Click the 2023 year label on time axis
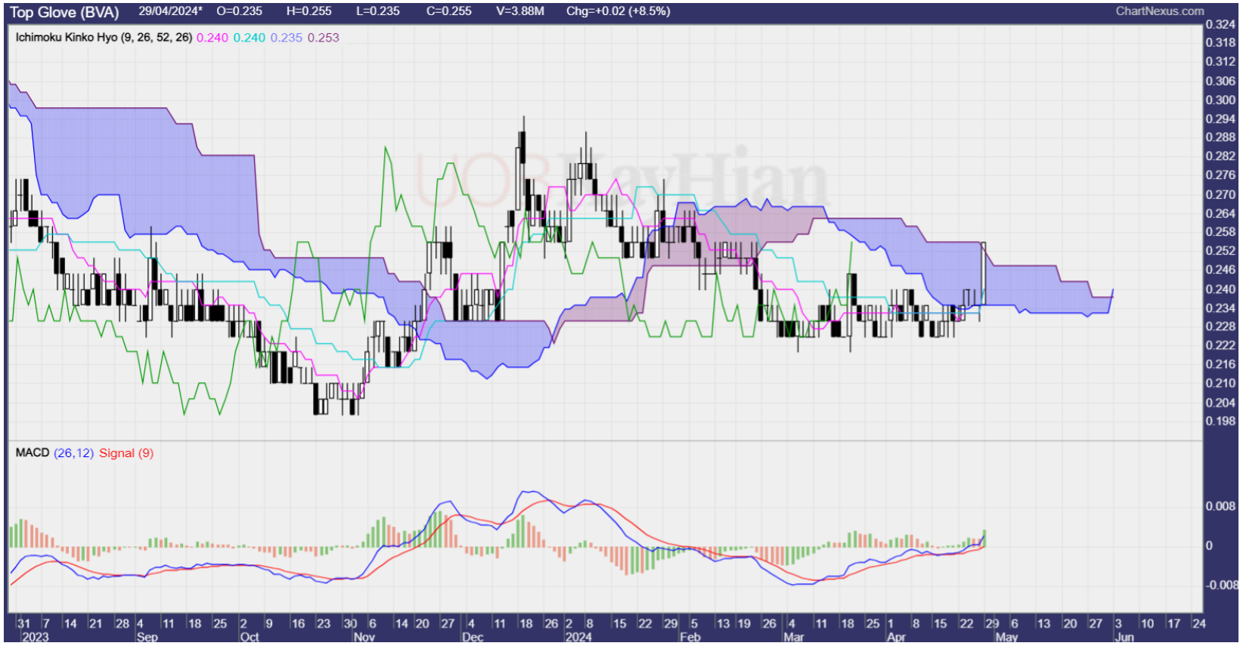Viewport: 1240px width, 646px height. (35, 637)
